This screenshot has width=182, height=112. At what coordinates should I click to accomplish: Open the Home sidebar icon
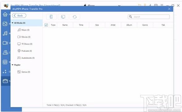click(x=5, y=14)
